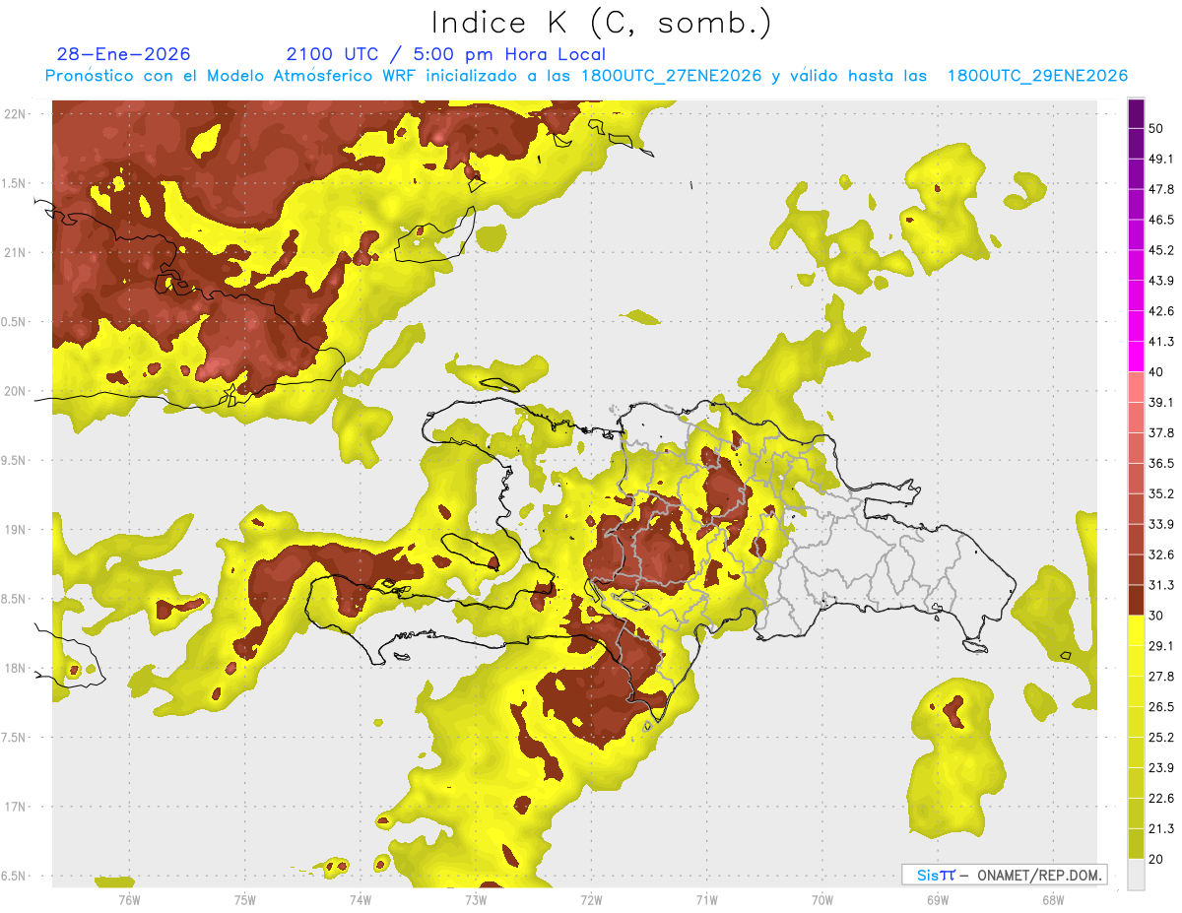
Task: Click the "45.2" color scale value
Action: point(1161,250)
